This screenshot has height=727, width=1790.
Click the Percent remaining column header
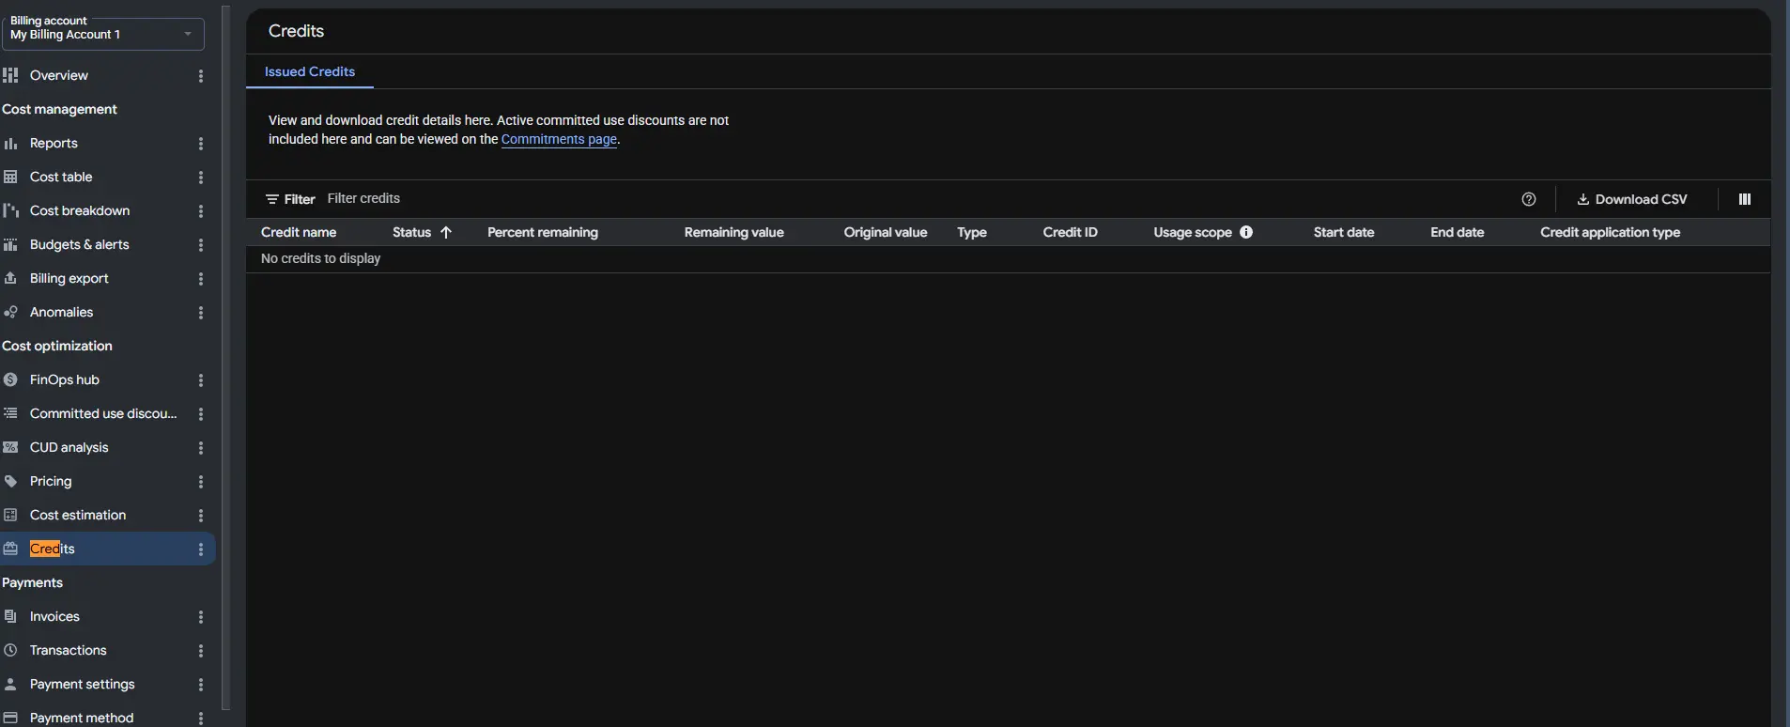543,232
